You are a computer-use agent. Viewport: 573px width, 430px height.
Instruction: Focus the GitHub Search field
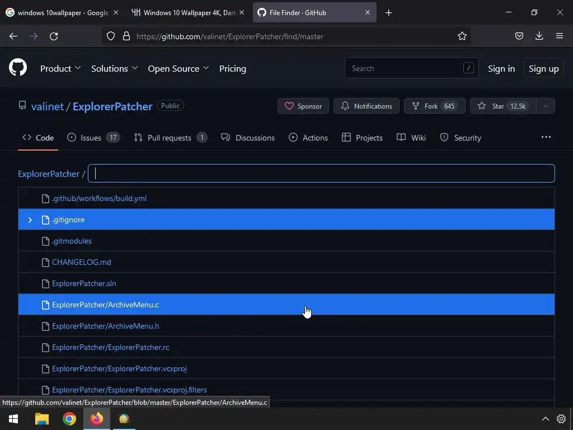[x=411, y=68]
